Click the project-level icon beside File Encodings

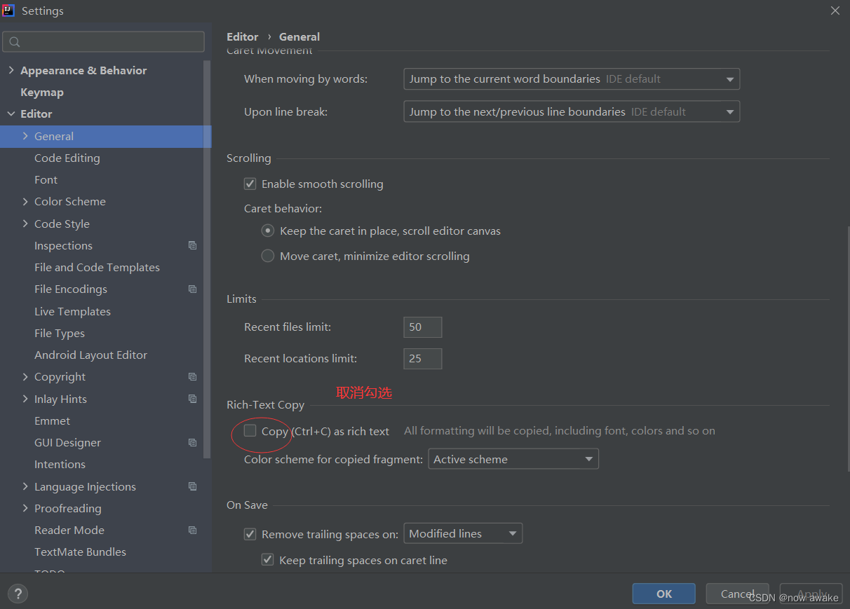(x=192, y=289)
